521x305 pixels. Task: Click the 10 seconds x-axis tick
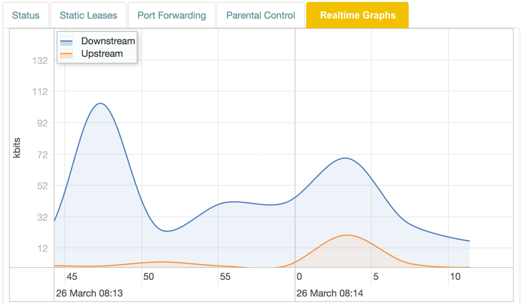tap(455, 277)
